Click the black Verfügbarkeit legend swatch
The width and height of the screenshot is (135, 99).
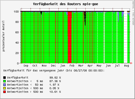tap(4, 77)
